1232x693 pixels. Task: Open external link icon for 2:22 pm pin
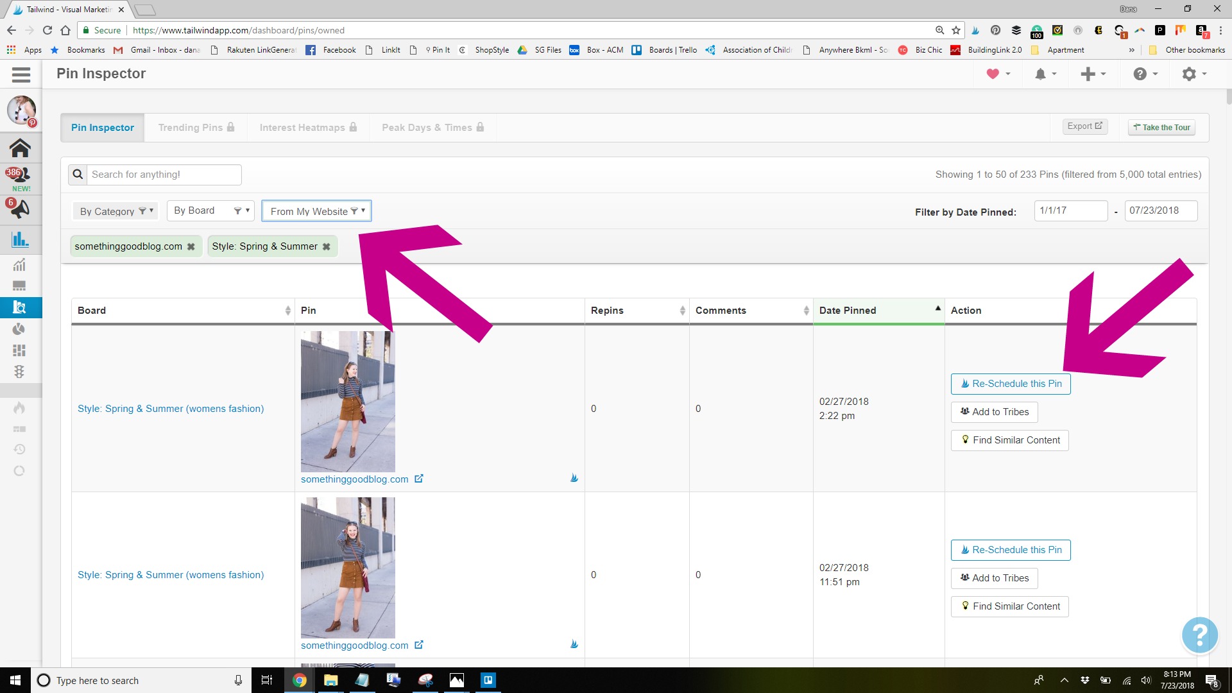pyautogui.click(x=419, y=479)
